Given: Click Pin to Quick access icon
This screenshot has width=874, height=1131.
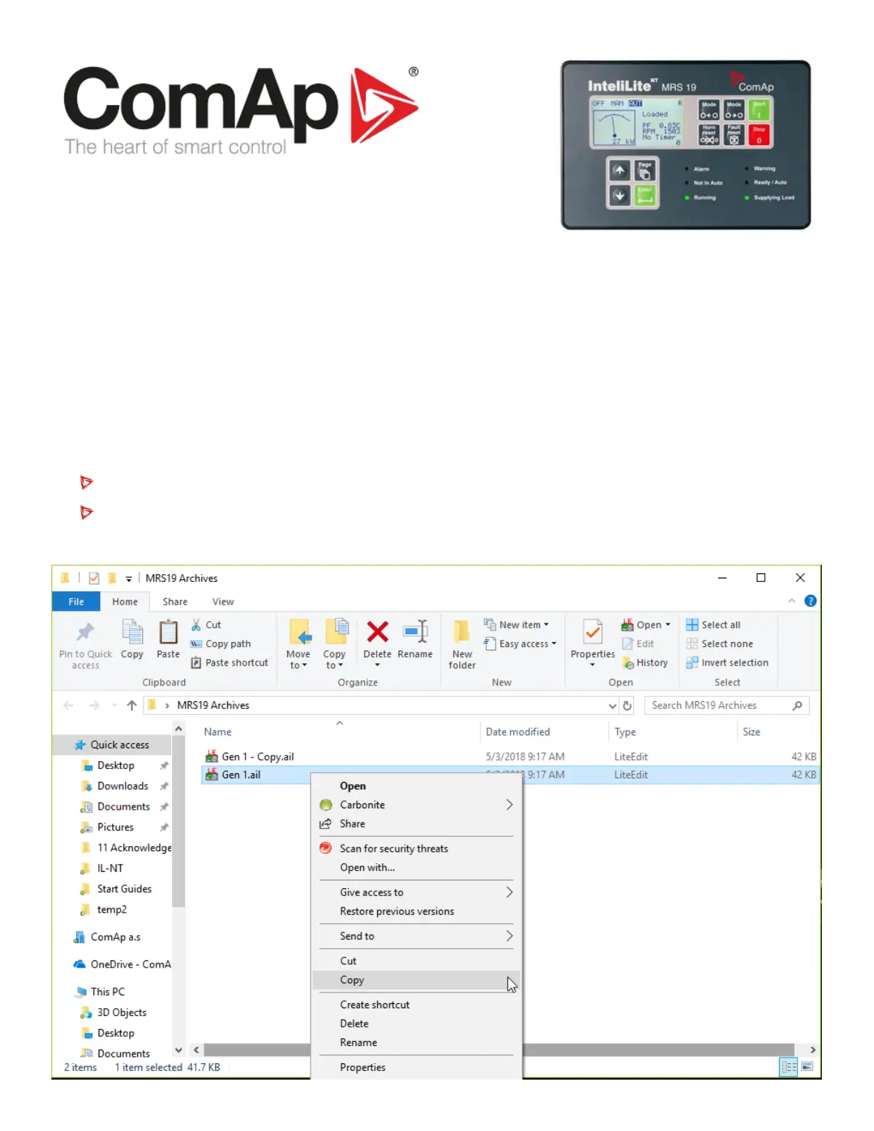Looking at the screenshot, I should [85, 632].
